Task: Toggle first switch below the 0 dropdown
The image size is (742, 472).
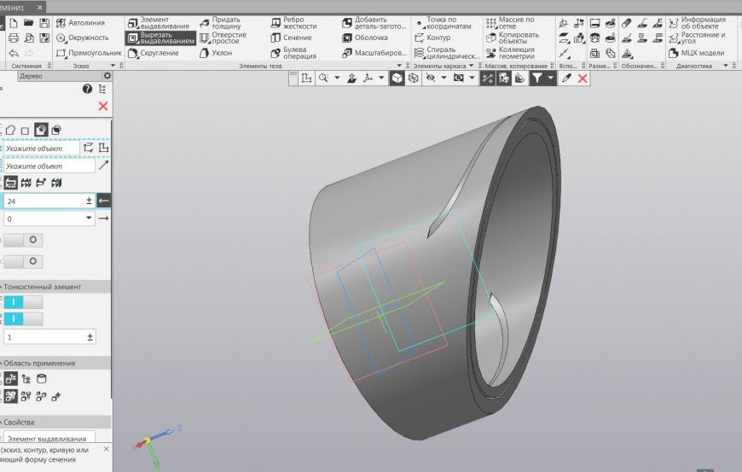Action: pyautogui.click(x=23, y=240)
